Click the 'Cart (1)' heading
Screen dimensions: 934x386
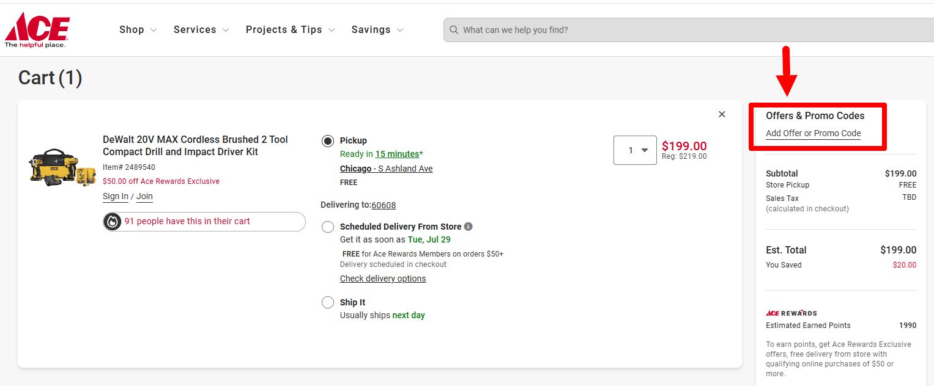click(50, 78)
